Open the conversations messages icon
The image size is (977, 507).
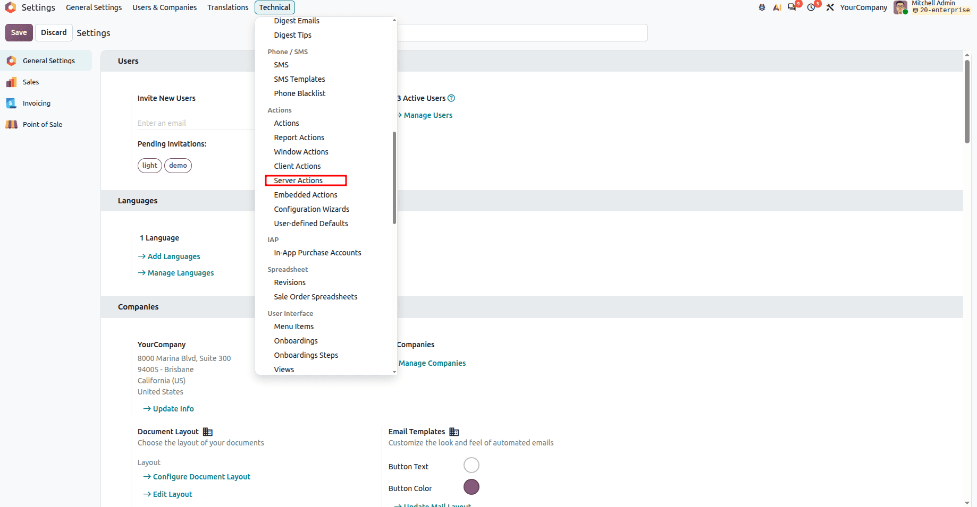(x=792, y=7)
